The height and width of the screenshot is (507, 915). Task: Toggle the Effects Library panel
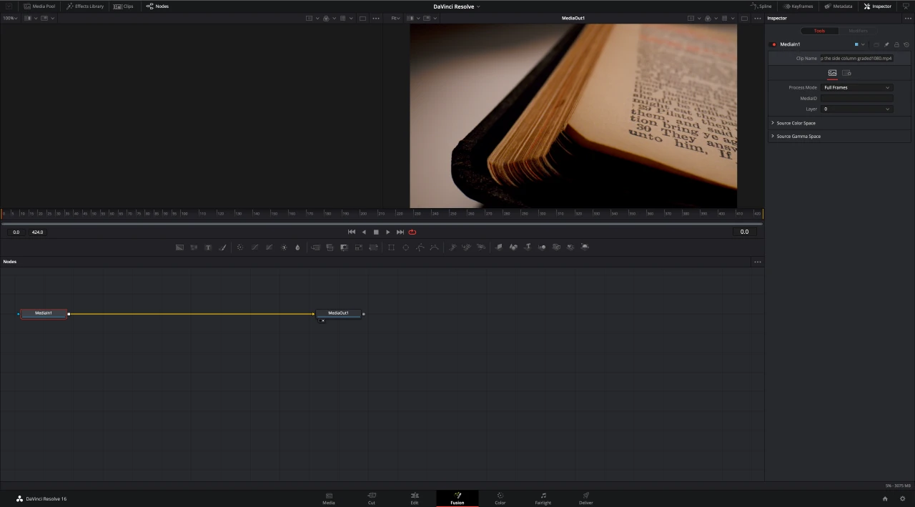[x=86, y=6]
